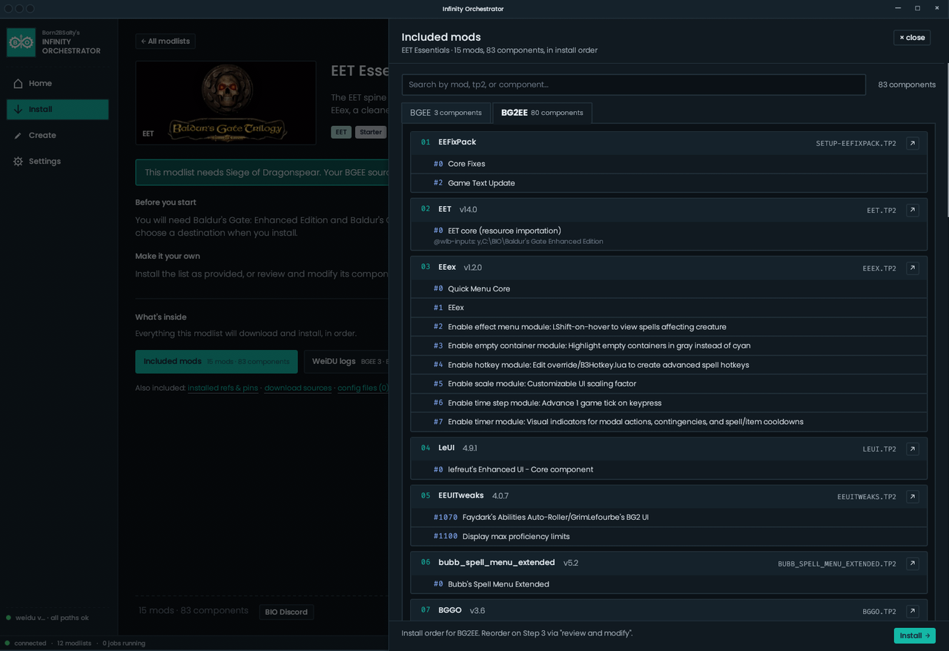Open the Home page
The height and width of the screenshot is (651, 949).
pos(58,83)
